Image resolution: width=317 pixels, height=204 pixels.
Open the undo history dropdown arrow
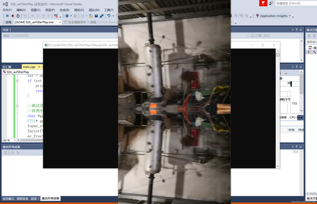coord(113,16)
